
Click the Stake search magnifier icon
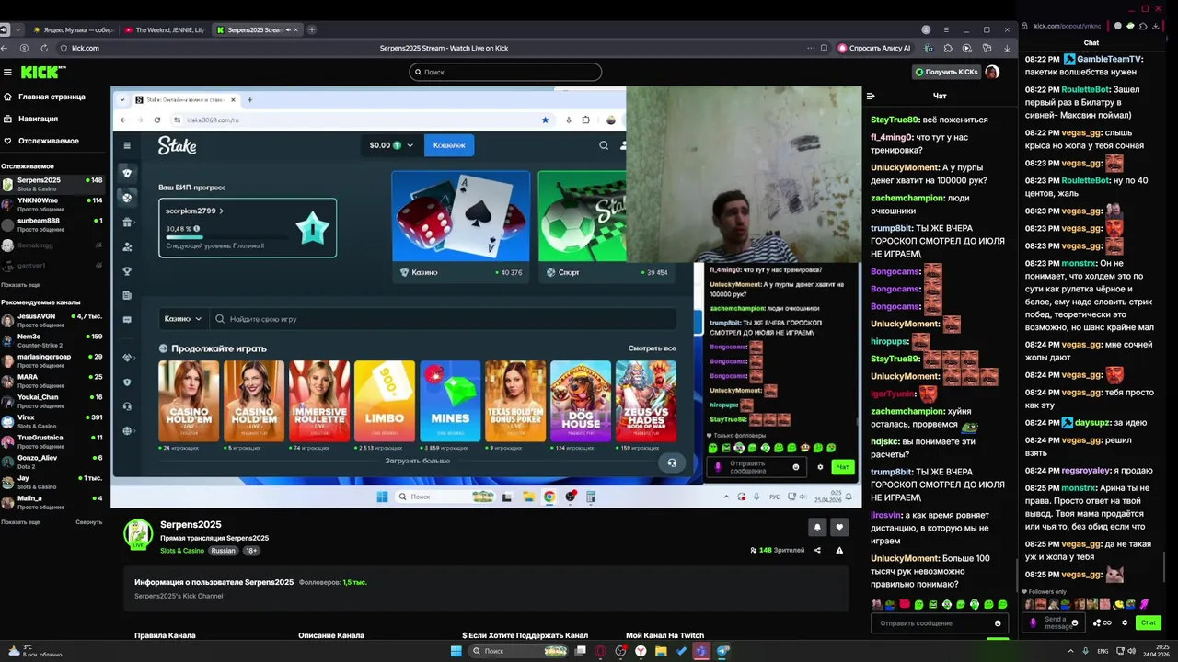point(604,145)
